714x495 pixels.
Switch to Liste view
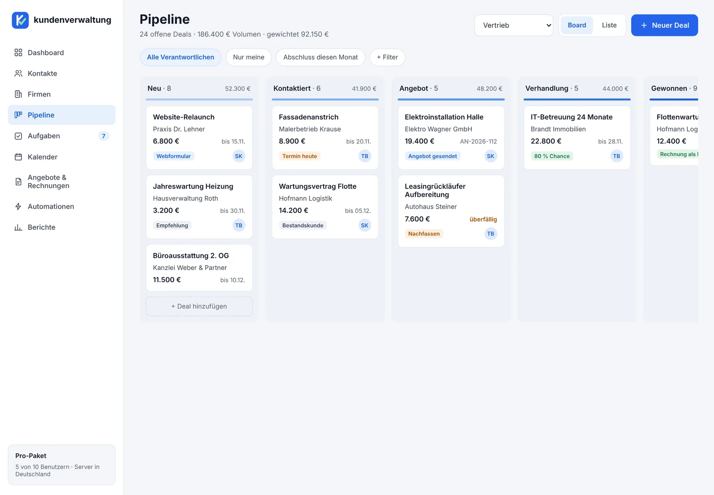609,25
